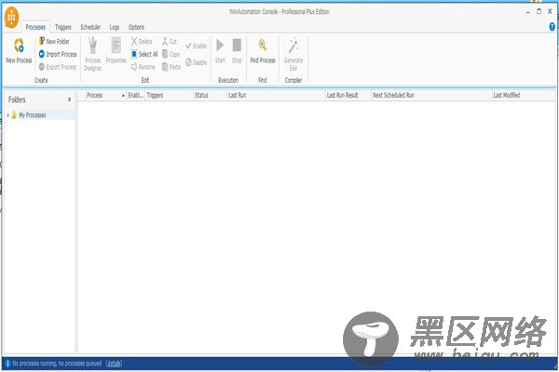Sort by the Status column header
The height and width of the screenshot is (372, 559).
[211, 95]
